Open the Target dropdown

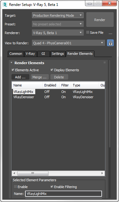58,15
